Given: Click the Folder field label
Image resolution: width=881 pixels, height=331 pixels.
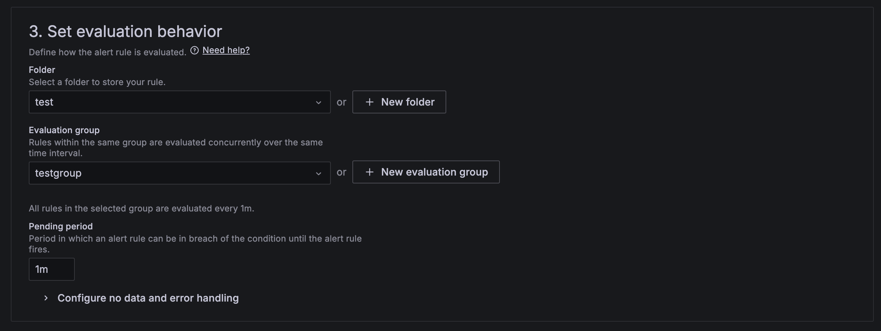Looking at the screenshot, I should (x=42, y=70).
